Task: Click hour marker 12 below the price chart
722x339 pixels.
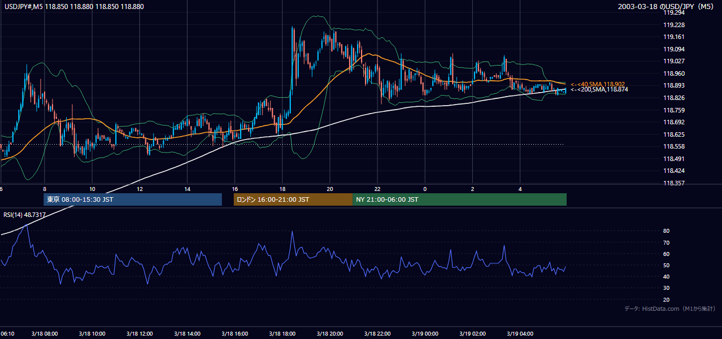Action: pos(139,189)
